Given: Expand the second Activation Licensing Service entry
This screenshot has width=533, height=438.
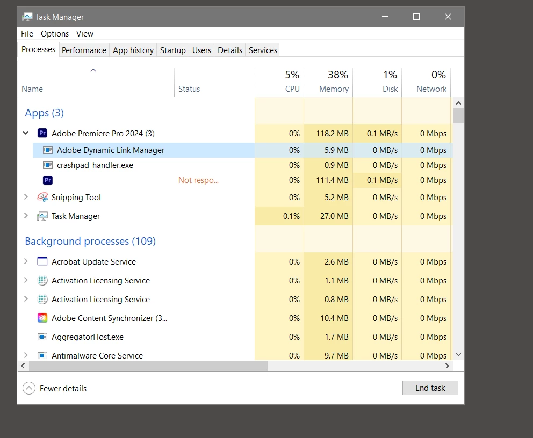Looking at the screenshot, I should [x=26, y=298].
